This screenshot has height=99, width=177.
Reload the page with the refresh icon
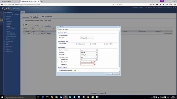coord(114,4)
